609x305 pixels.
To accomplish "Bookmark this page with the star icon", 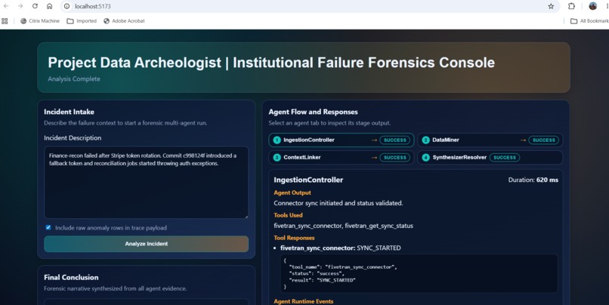I will [x=551, y=6].
